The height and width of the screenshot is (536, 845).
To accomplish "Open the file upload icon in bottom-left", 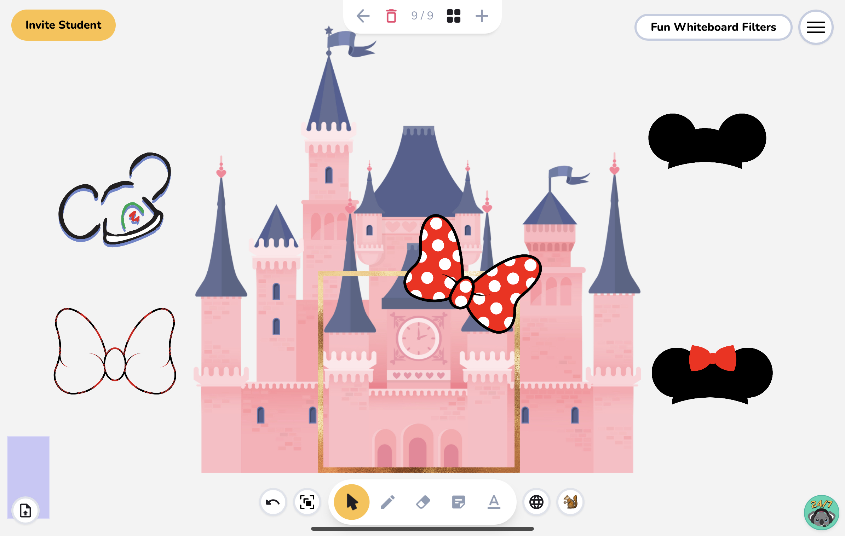I will 25,511.
